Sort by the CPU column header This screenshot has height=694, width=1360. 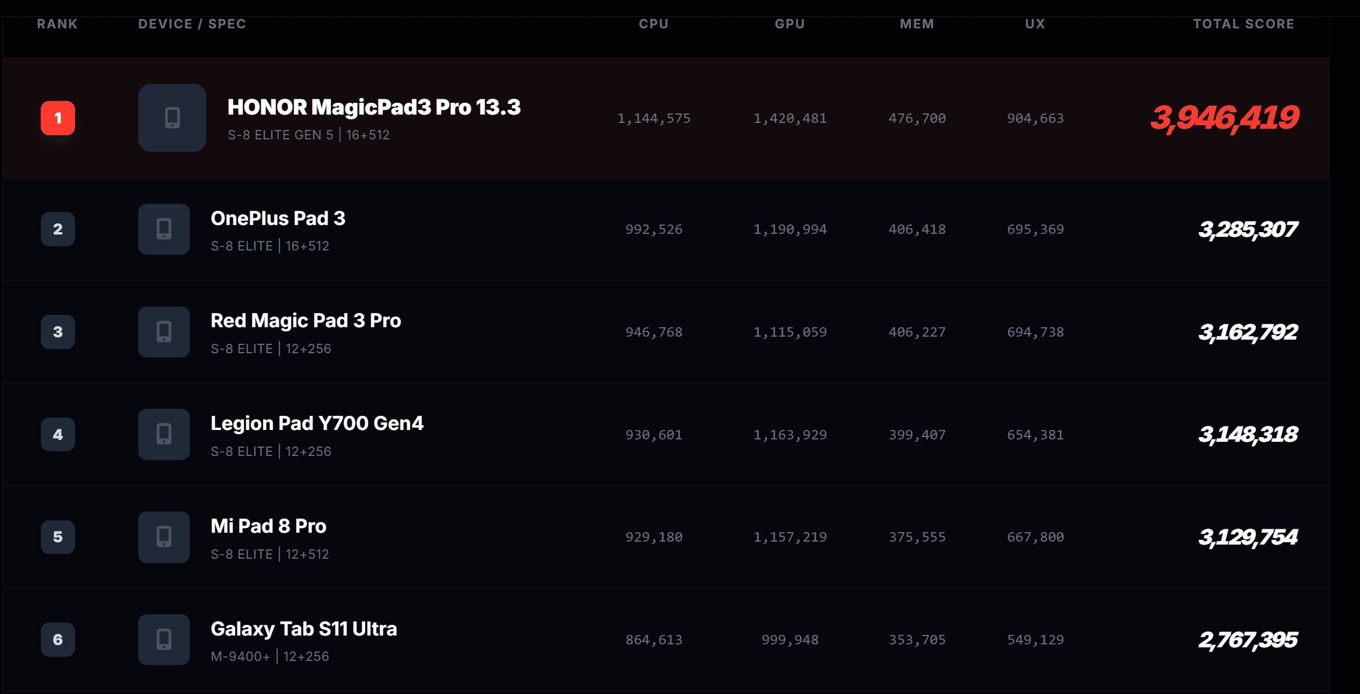tap(654, 24)
